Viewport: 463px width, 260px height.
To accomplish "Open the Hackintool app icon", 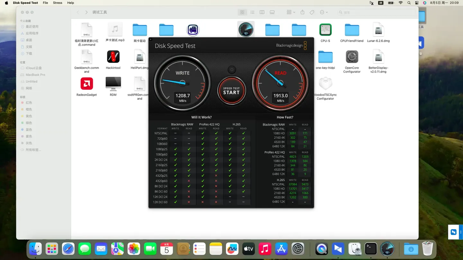I will [x=113, y=57].
